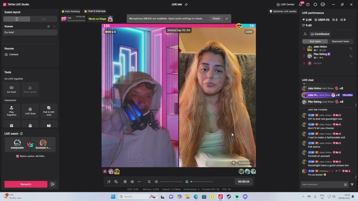This screenshot has width=358, height=201.
Task: Open the LIVE info share icon
Action: 186,4
